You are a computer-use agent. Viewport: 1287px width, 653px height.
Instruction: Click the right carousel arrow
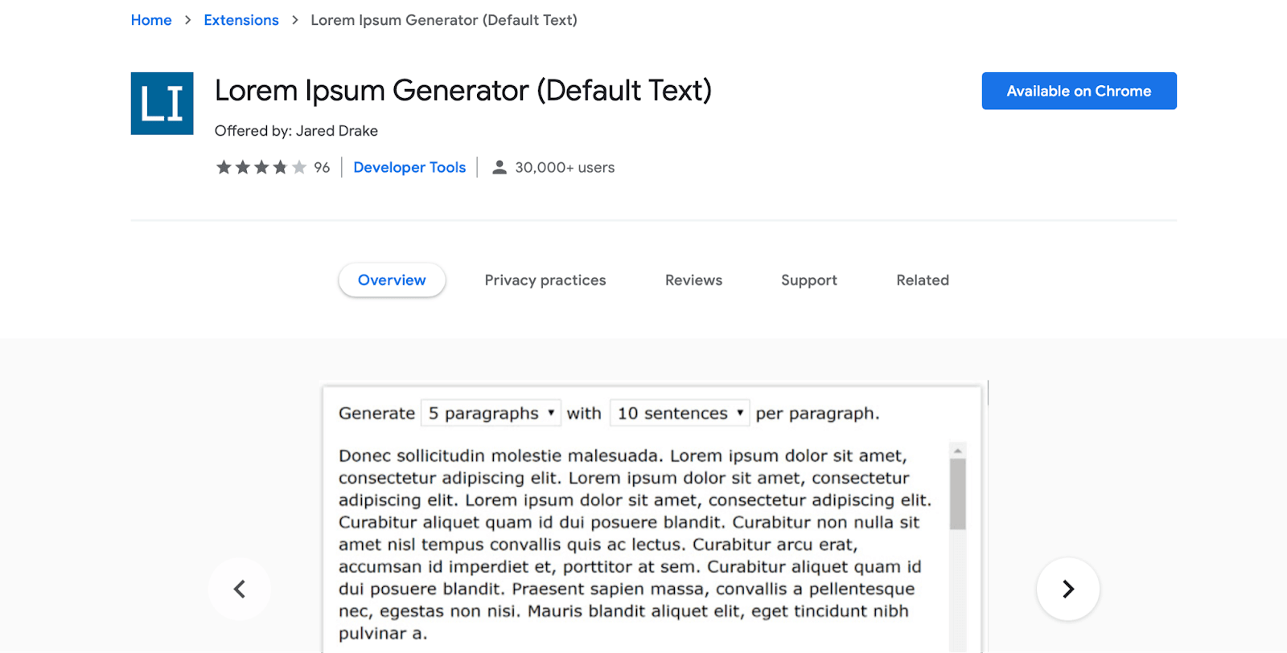(x=1067, y=589)
